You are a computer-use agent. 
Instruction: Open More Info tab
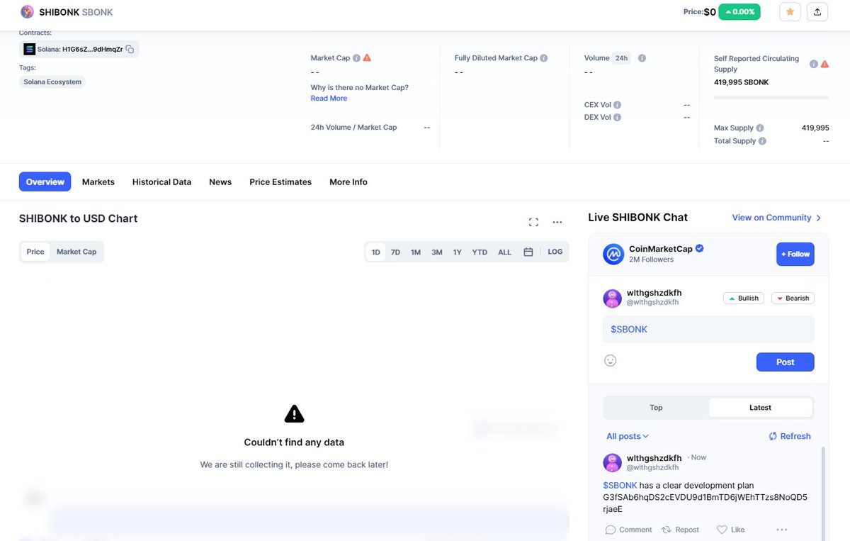coord(348,182)
